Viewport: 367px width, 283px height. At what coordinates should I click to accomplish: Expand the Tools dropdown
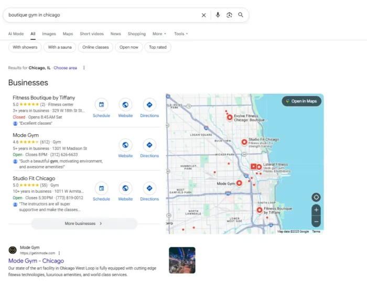(x=181, y=34)
